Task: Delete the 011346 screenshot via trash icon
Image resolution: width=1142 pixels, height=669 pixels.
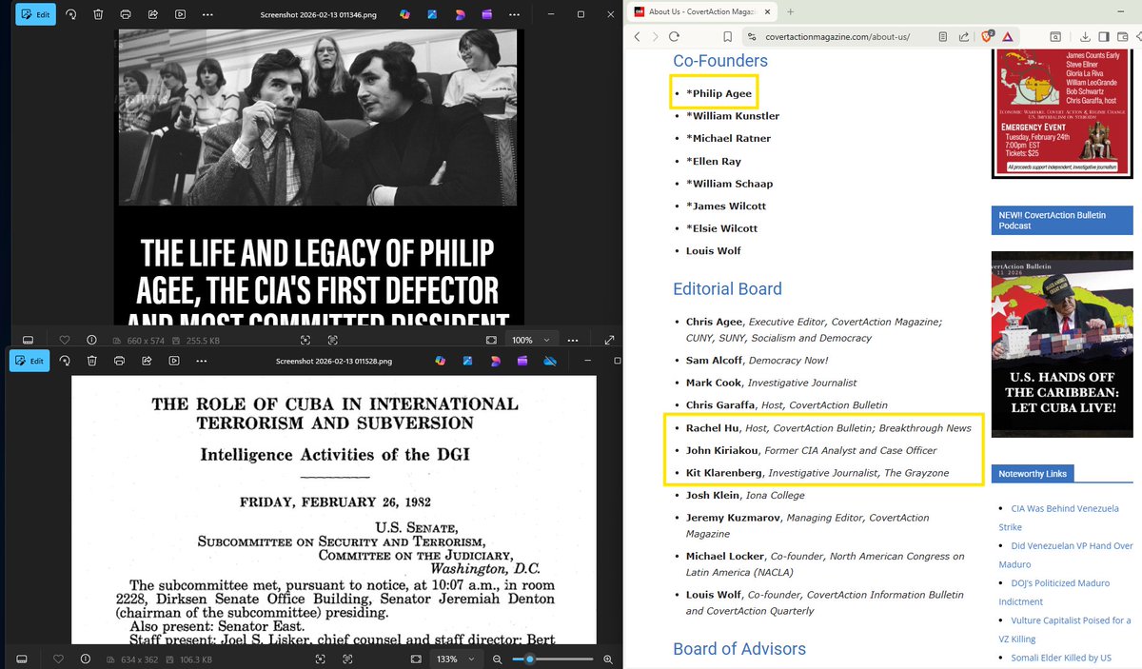Action: click(x=99, y=14)
